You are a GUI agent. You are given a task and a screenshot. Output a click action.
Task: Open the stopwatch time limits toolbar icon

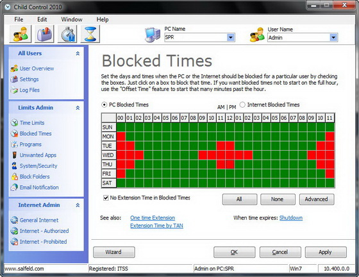tap(67, 34)
